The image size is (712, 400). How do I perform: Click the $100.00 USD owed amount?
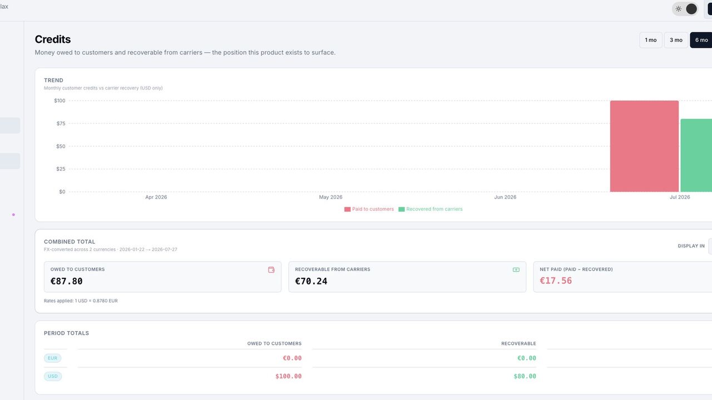[x=289, y=376]
